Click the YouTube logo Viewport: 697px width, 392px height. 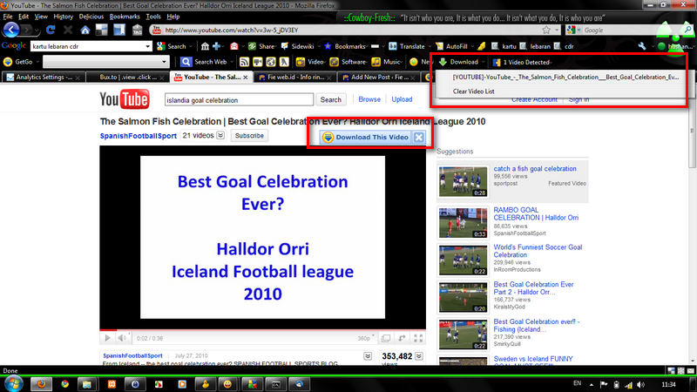pos(125,99)
